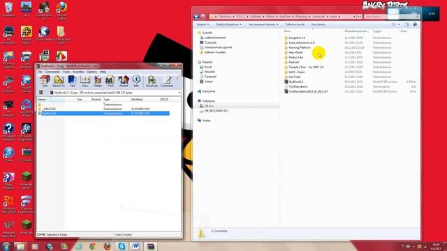This screenshot has width=447, height=251.
Task: Select Musiikki library in navigation pane
Action: (210, 72)
